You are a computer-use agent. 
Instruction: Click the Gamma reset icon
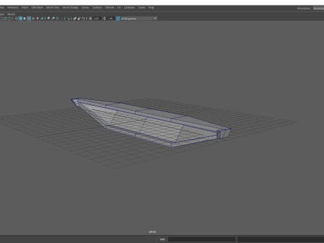coord(104,18)
